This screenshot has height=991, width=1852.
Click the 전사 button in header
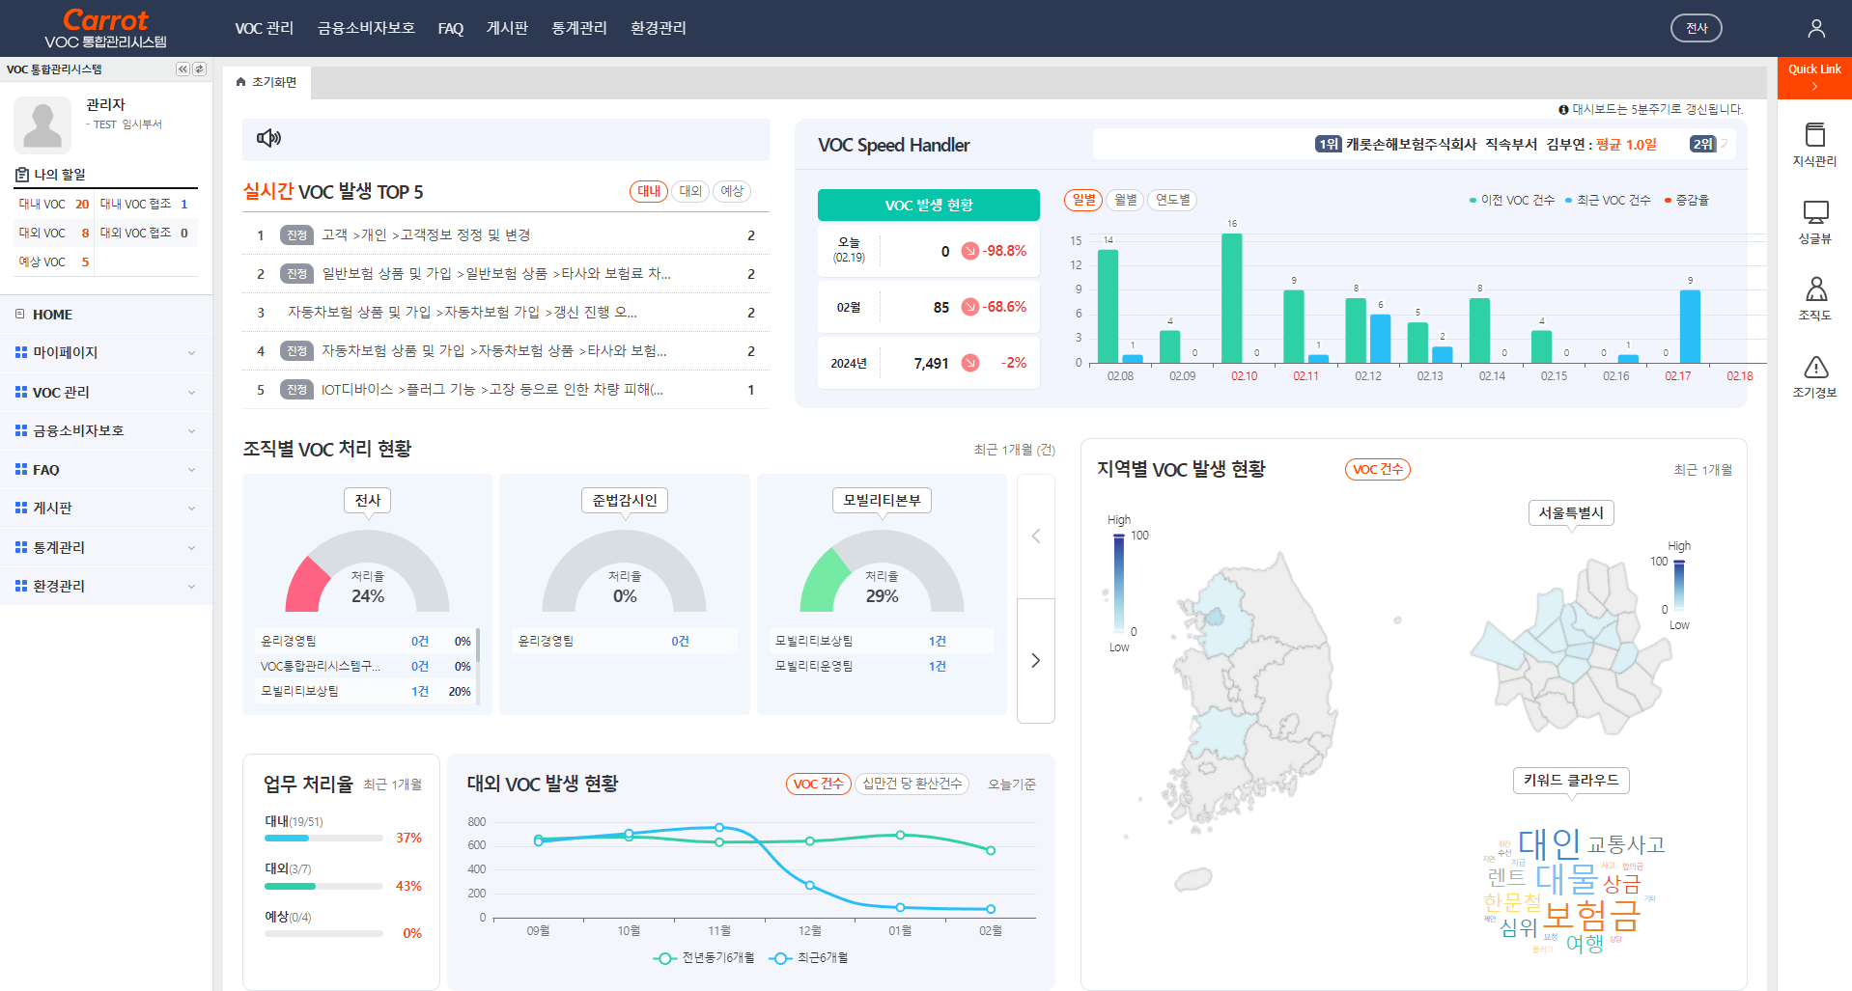pyautogui.click(x=1696, y=28)
